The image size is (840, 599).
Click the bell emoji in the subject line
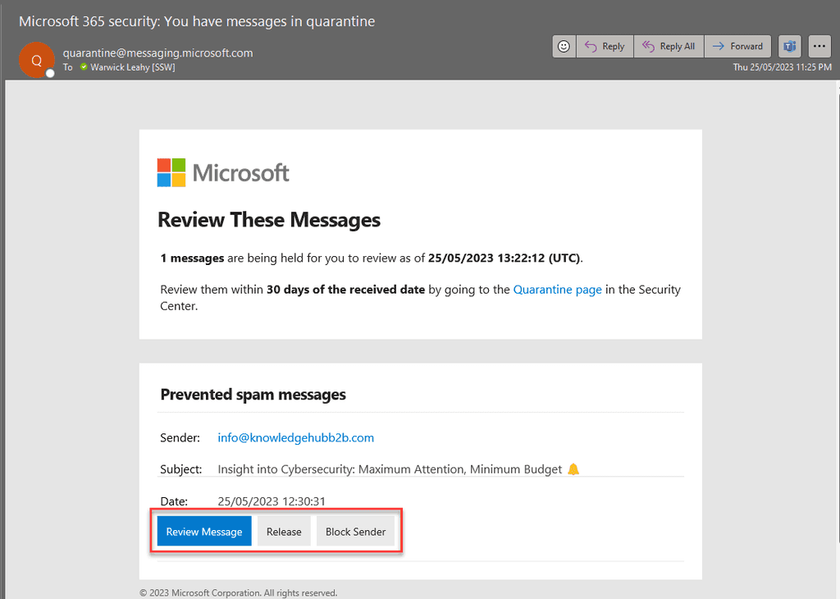pyautogui.click(x=572, y=469)
